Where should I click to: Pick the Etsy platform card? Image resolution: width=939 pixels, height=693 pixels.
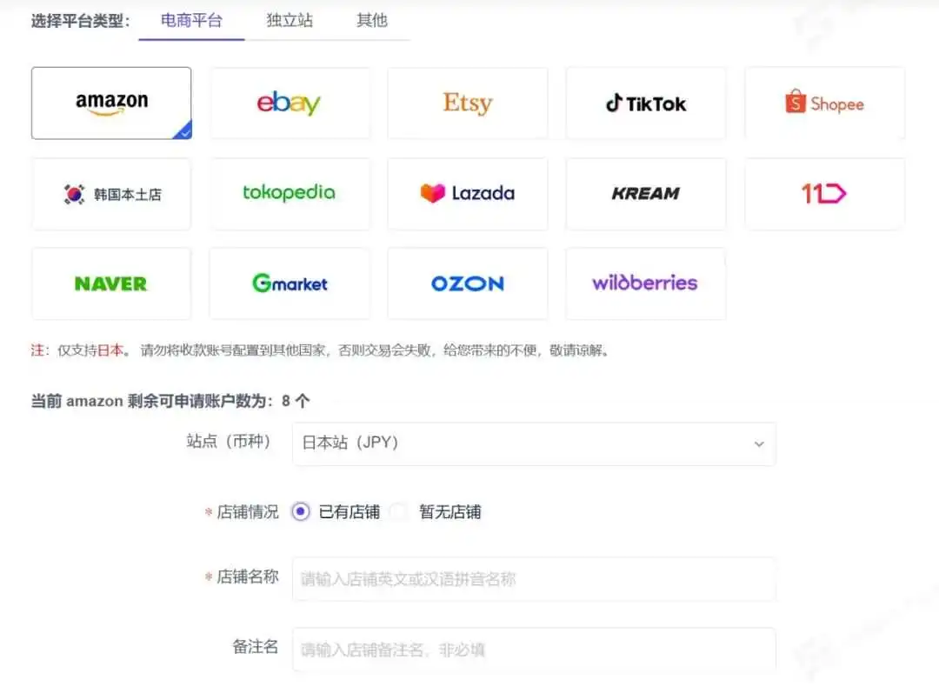[468, 103]
